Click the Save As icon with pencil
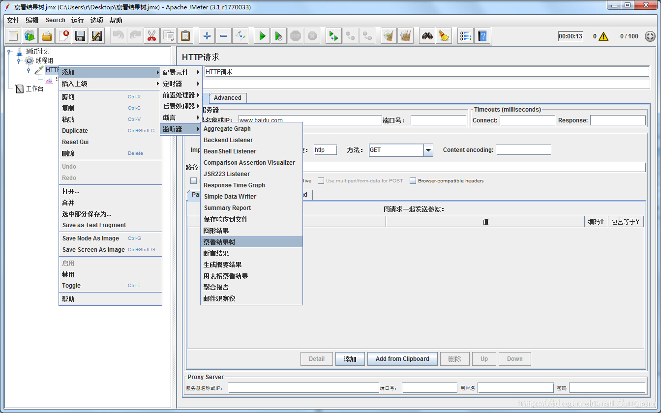The height and width of the screenshot is (413, 661). coord(97,36)
